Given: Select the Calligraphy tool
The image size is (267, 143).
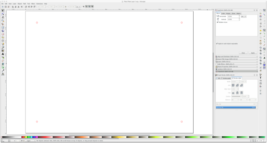Looking at the screenshot, I should (3, 51).
